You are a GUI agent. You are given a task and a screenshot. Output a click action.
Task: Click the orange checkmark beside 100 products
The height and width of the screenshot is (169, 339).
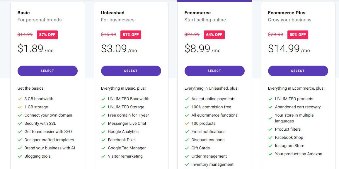(x=187, y=124)
